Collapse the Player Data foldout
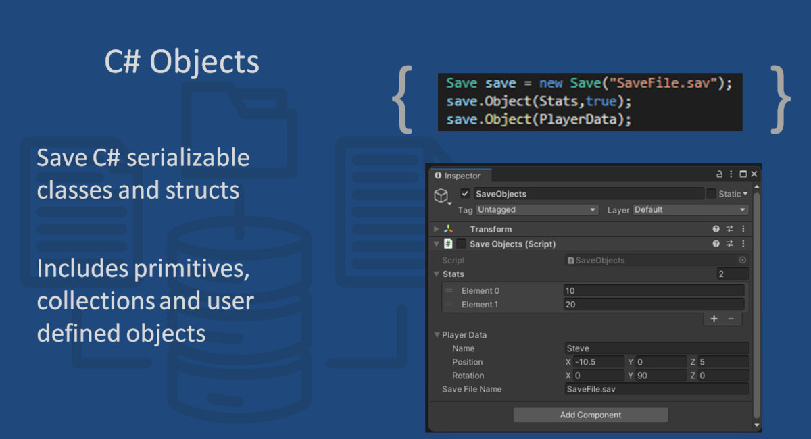The width and height of the screenshot is (811, 439). pyautogui.click(x=437, y=334)
